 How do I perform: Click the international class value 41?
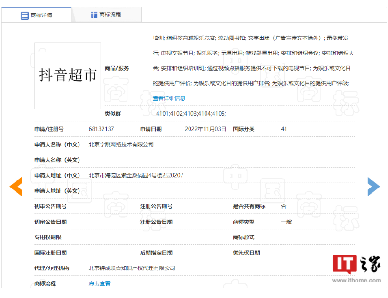284,129
